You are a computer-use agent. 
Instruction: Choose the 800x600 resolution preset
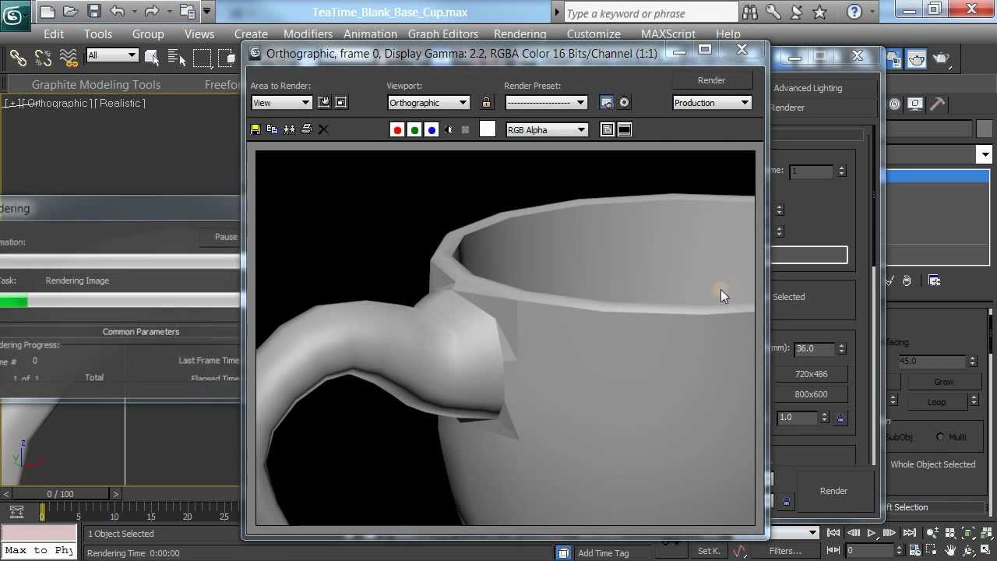coord(811,394)
